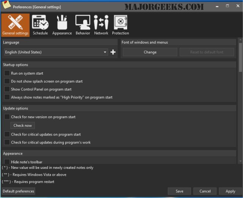Click the Language section header
Viewport: 243px width, 198px height.
[60, 42]
